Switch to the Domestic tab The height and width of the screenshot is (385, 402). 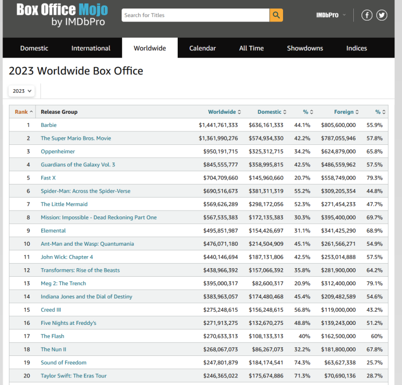pos(34,48)
